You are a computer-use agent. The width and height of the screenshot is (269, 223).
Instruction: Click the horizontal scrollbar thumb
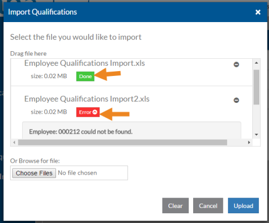[x=123, y=143]
